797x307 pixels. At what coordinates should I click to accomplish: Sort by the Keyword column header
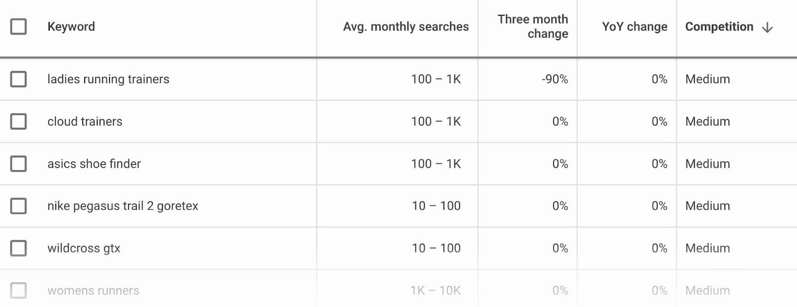tap(71, 27)
